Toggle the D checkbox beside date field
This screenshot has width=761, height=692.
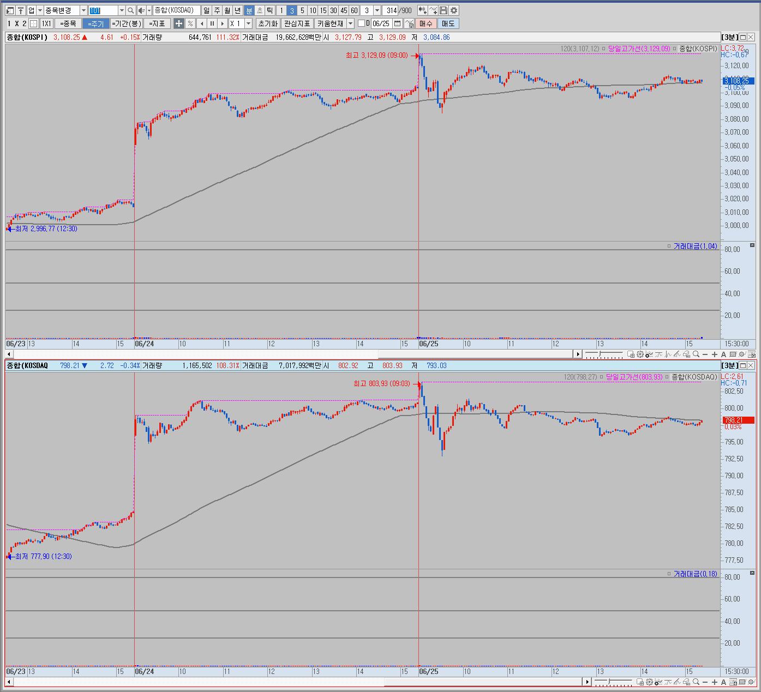[x=361, y=23]
